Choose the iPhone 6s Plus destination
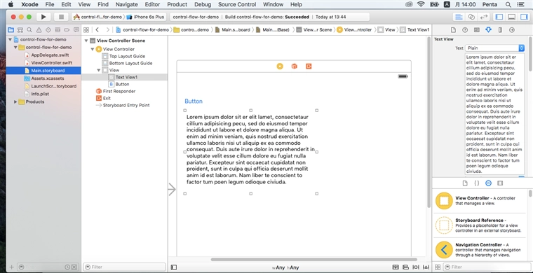This screenshot has height=273, width=533. point(145,17)
